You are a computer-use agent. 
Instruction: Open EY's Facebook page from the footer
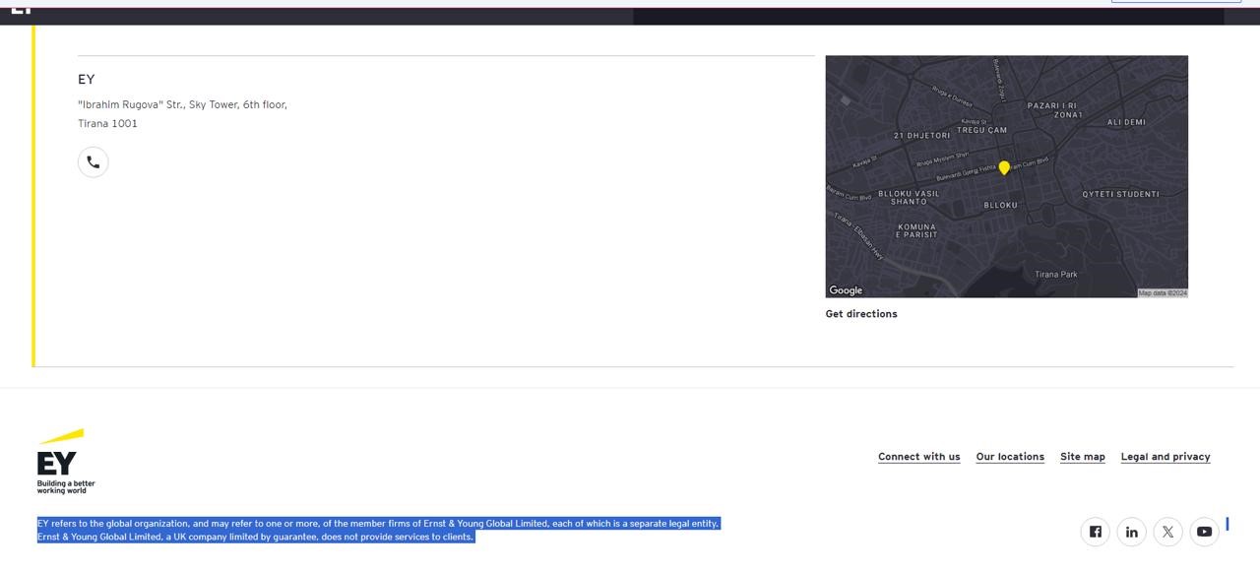pyautogui.click(x=1095, y=532)
